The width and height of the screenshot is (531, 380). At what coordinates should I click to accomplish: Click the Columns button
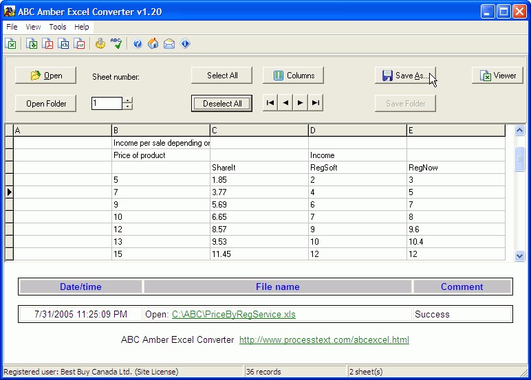pyautogui.click(x=294, y=76)
